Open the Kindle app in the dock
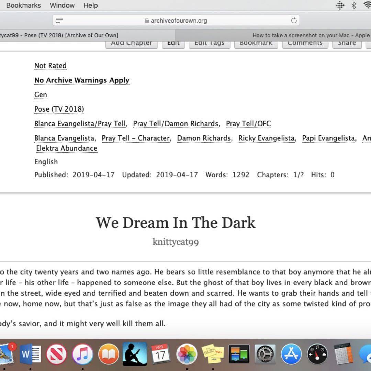 135,354
